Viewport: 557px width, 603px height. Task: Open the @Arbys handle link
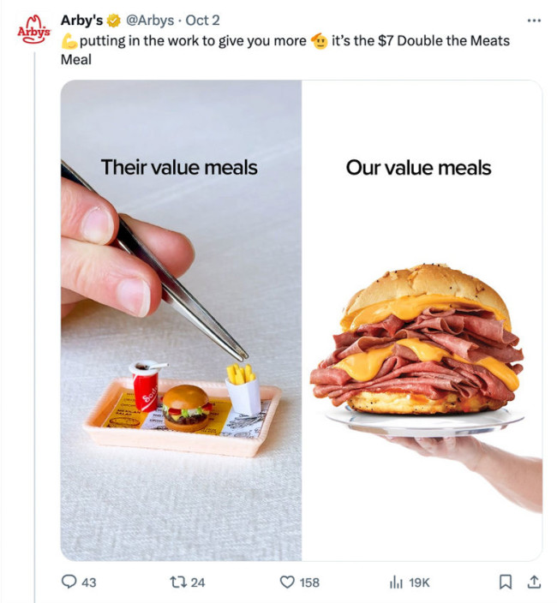click(150, 21)
